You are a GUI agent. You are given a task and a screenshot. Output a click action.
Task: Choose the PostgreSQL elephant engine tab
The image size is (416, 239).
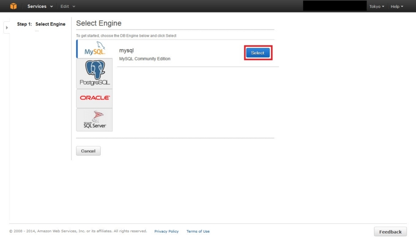coord(95,73)
